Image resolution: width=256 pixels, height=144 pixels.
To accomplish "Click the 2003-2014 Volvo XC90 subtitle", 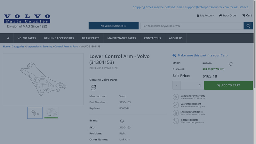I will pyautogui.click(x=104, y=68).
